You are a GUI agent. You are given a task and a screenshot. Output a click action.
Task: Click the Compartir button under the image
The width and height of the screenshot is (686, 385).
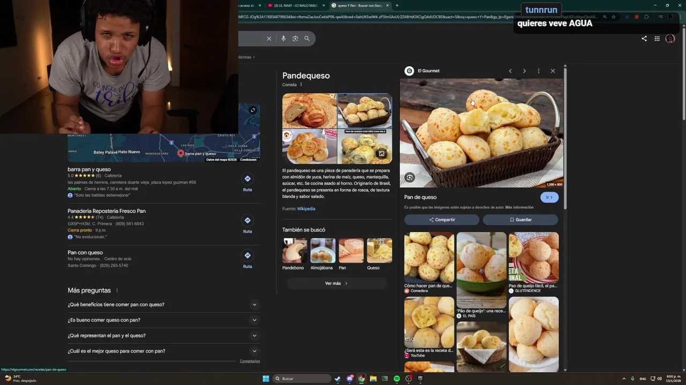pos(442,220)
